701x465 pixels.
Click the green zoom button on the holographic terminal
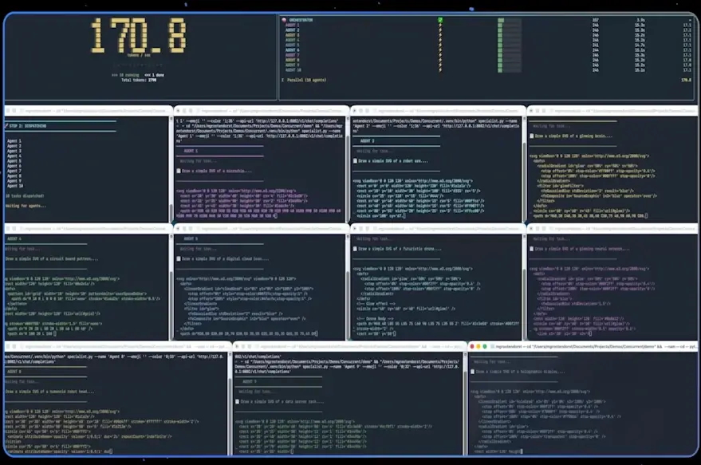tap(486, 347)
